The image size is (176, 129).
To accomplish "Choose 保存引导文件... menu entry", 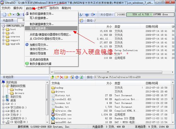I will coord(51,49).
